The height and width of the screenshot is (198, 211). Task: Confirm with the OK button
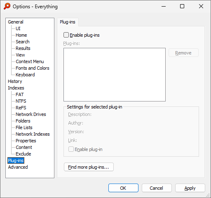click(x=123, y=188)
